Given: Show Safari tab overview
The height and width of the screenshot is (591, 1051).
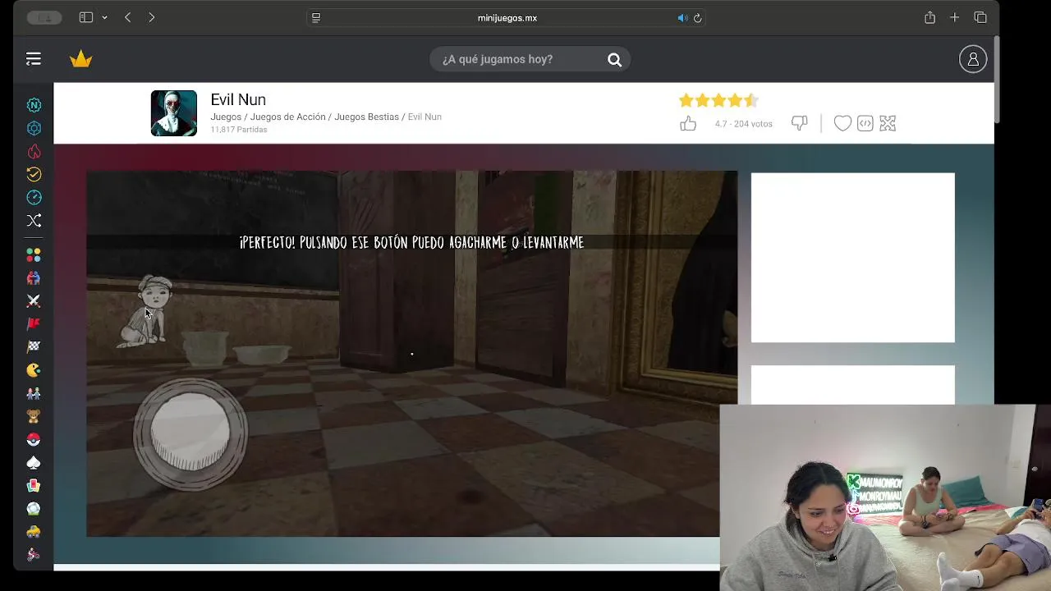Looking at the screenshot, I should [x=980, y=17].
